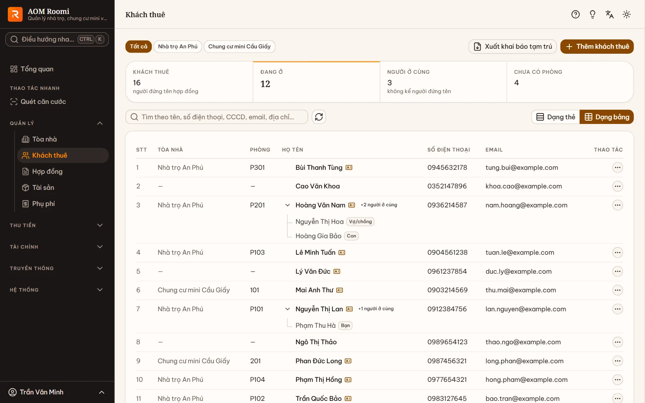This screenshot has width=645, height=403.
Task: Click Thêm khách thuê button
Action: (597, 47)
